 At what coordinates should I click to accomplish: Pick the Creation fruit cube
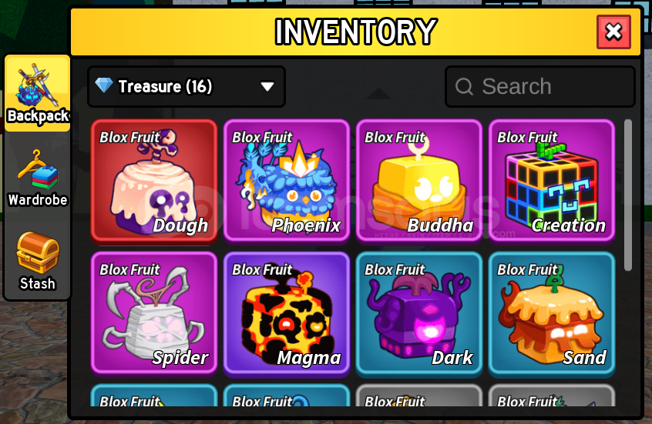[552, 181]
